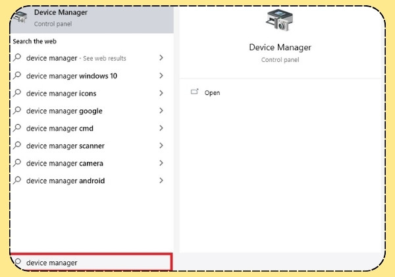This screenshot has height=277, width=395.
Task: Expand chevron for 'device manager windows 10'
Action: (161, 75)
